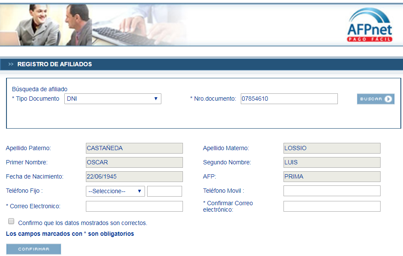This screenshot has width=403, height=256.
Task: Click the text about campos obligatorios
Action: 70,234
